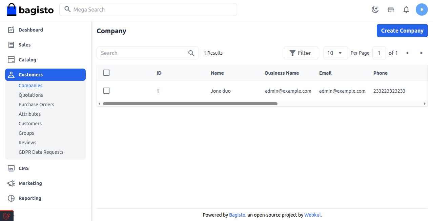Viewport: 433px width, 221px height.
Task: Follow the Webkul footer link
Action: (312, 215)
